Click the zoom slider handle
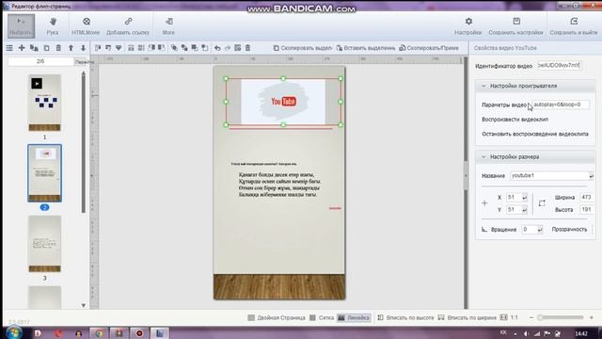 [x=540, y=317]
